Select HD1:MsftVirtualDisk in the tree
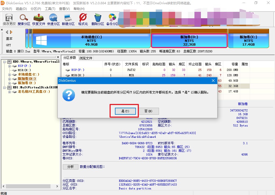Image resolution: width=275 pixels, height=195 pixels. [35, 87]
